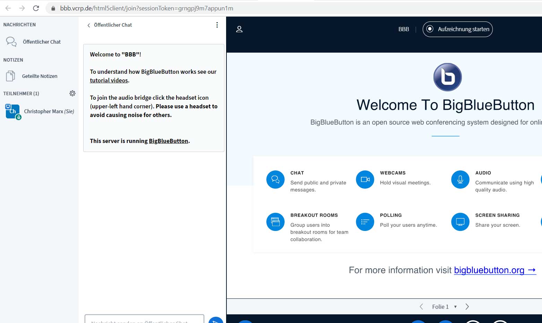Click the Chat feature icon on the slide
The height and width of the screenshot is (323, 542).
click(x=275, y=180)
